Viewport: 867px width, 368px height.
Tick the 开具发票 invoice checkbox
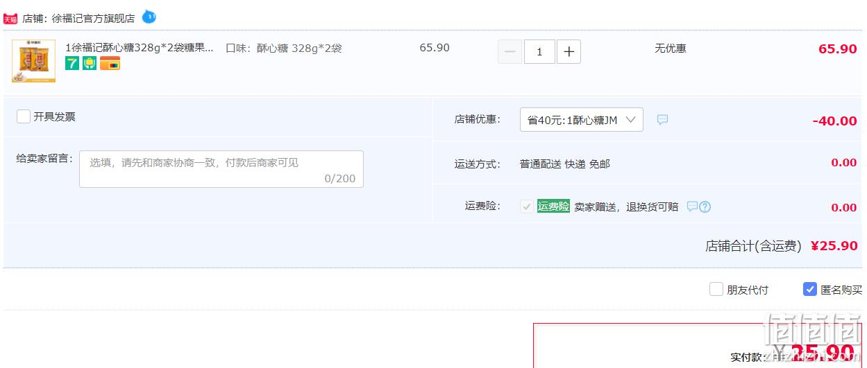click(x=24, y=116)
